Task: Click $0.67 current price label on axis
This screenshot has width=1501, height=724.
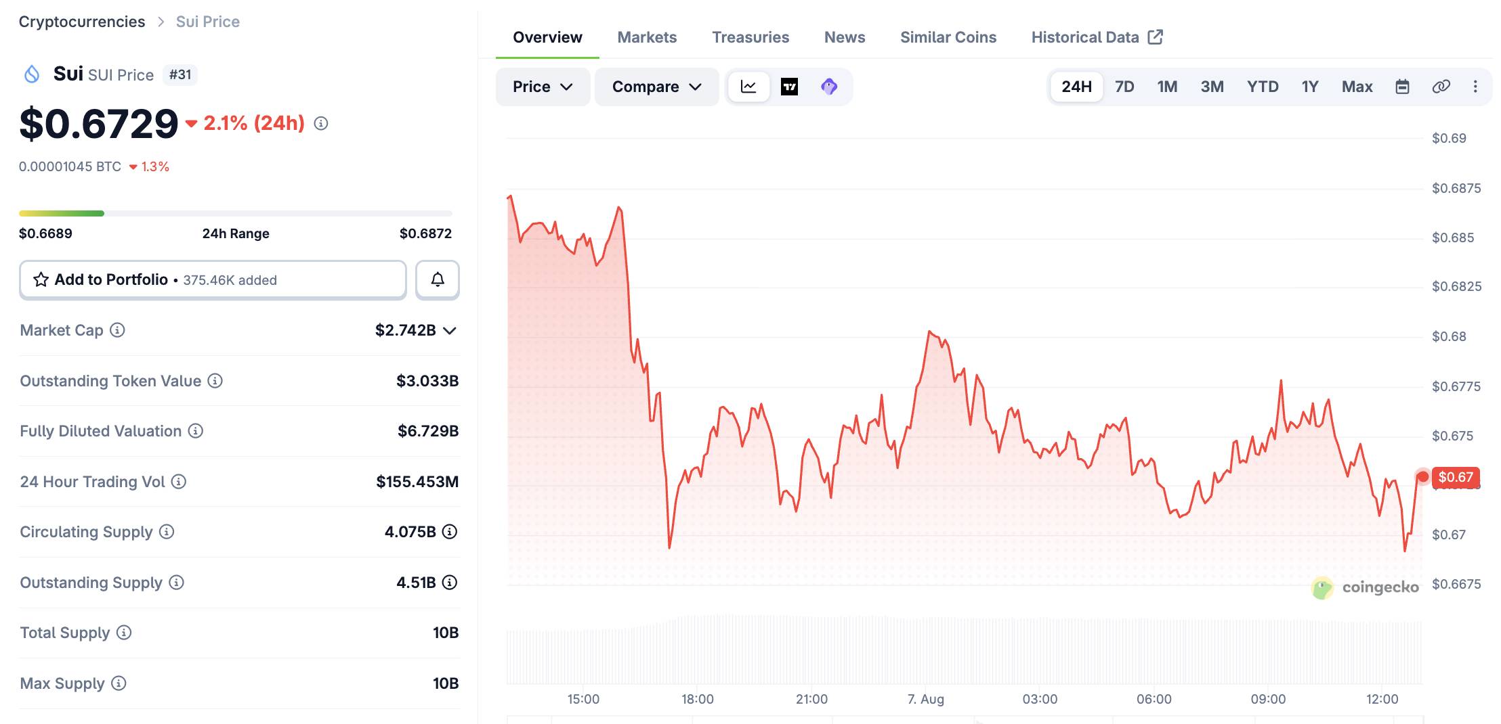Action: pos(1456,477)
